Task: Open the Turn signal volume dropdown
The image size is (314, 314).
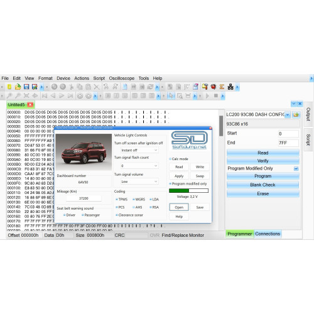Action: coord(139,181)
